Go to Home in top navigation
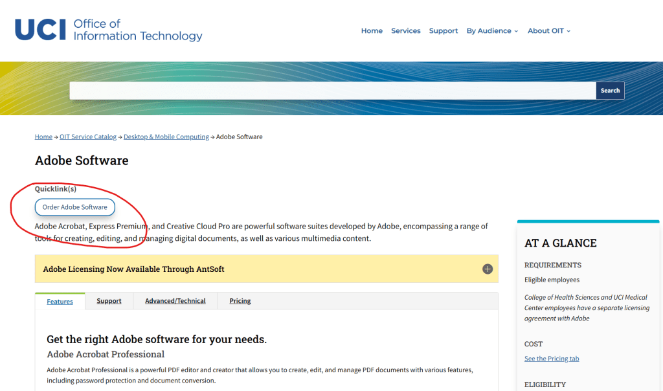663x391 pixels. click(372, 31)
